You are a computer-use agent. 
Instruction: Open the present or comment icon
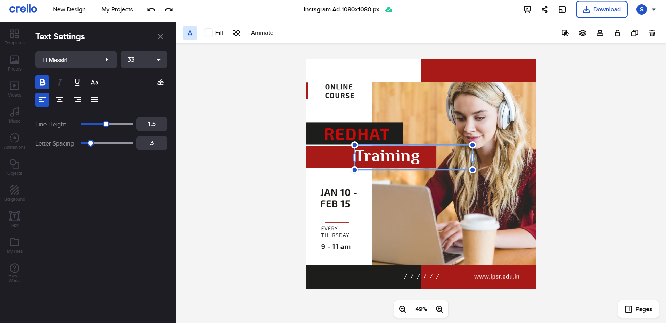(527, 9)
